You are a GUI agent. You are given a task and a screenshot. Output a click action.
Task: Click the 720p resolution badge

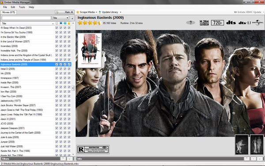point(217,23)
